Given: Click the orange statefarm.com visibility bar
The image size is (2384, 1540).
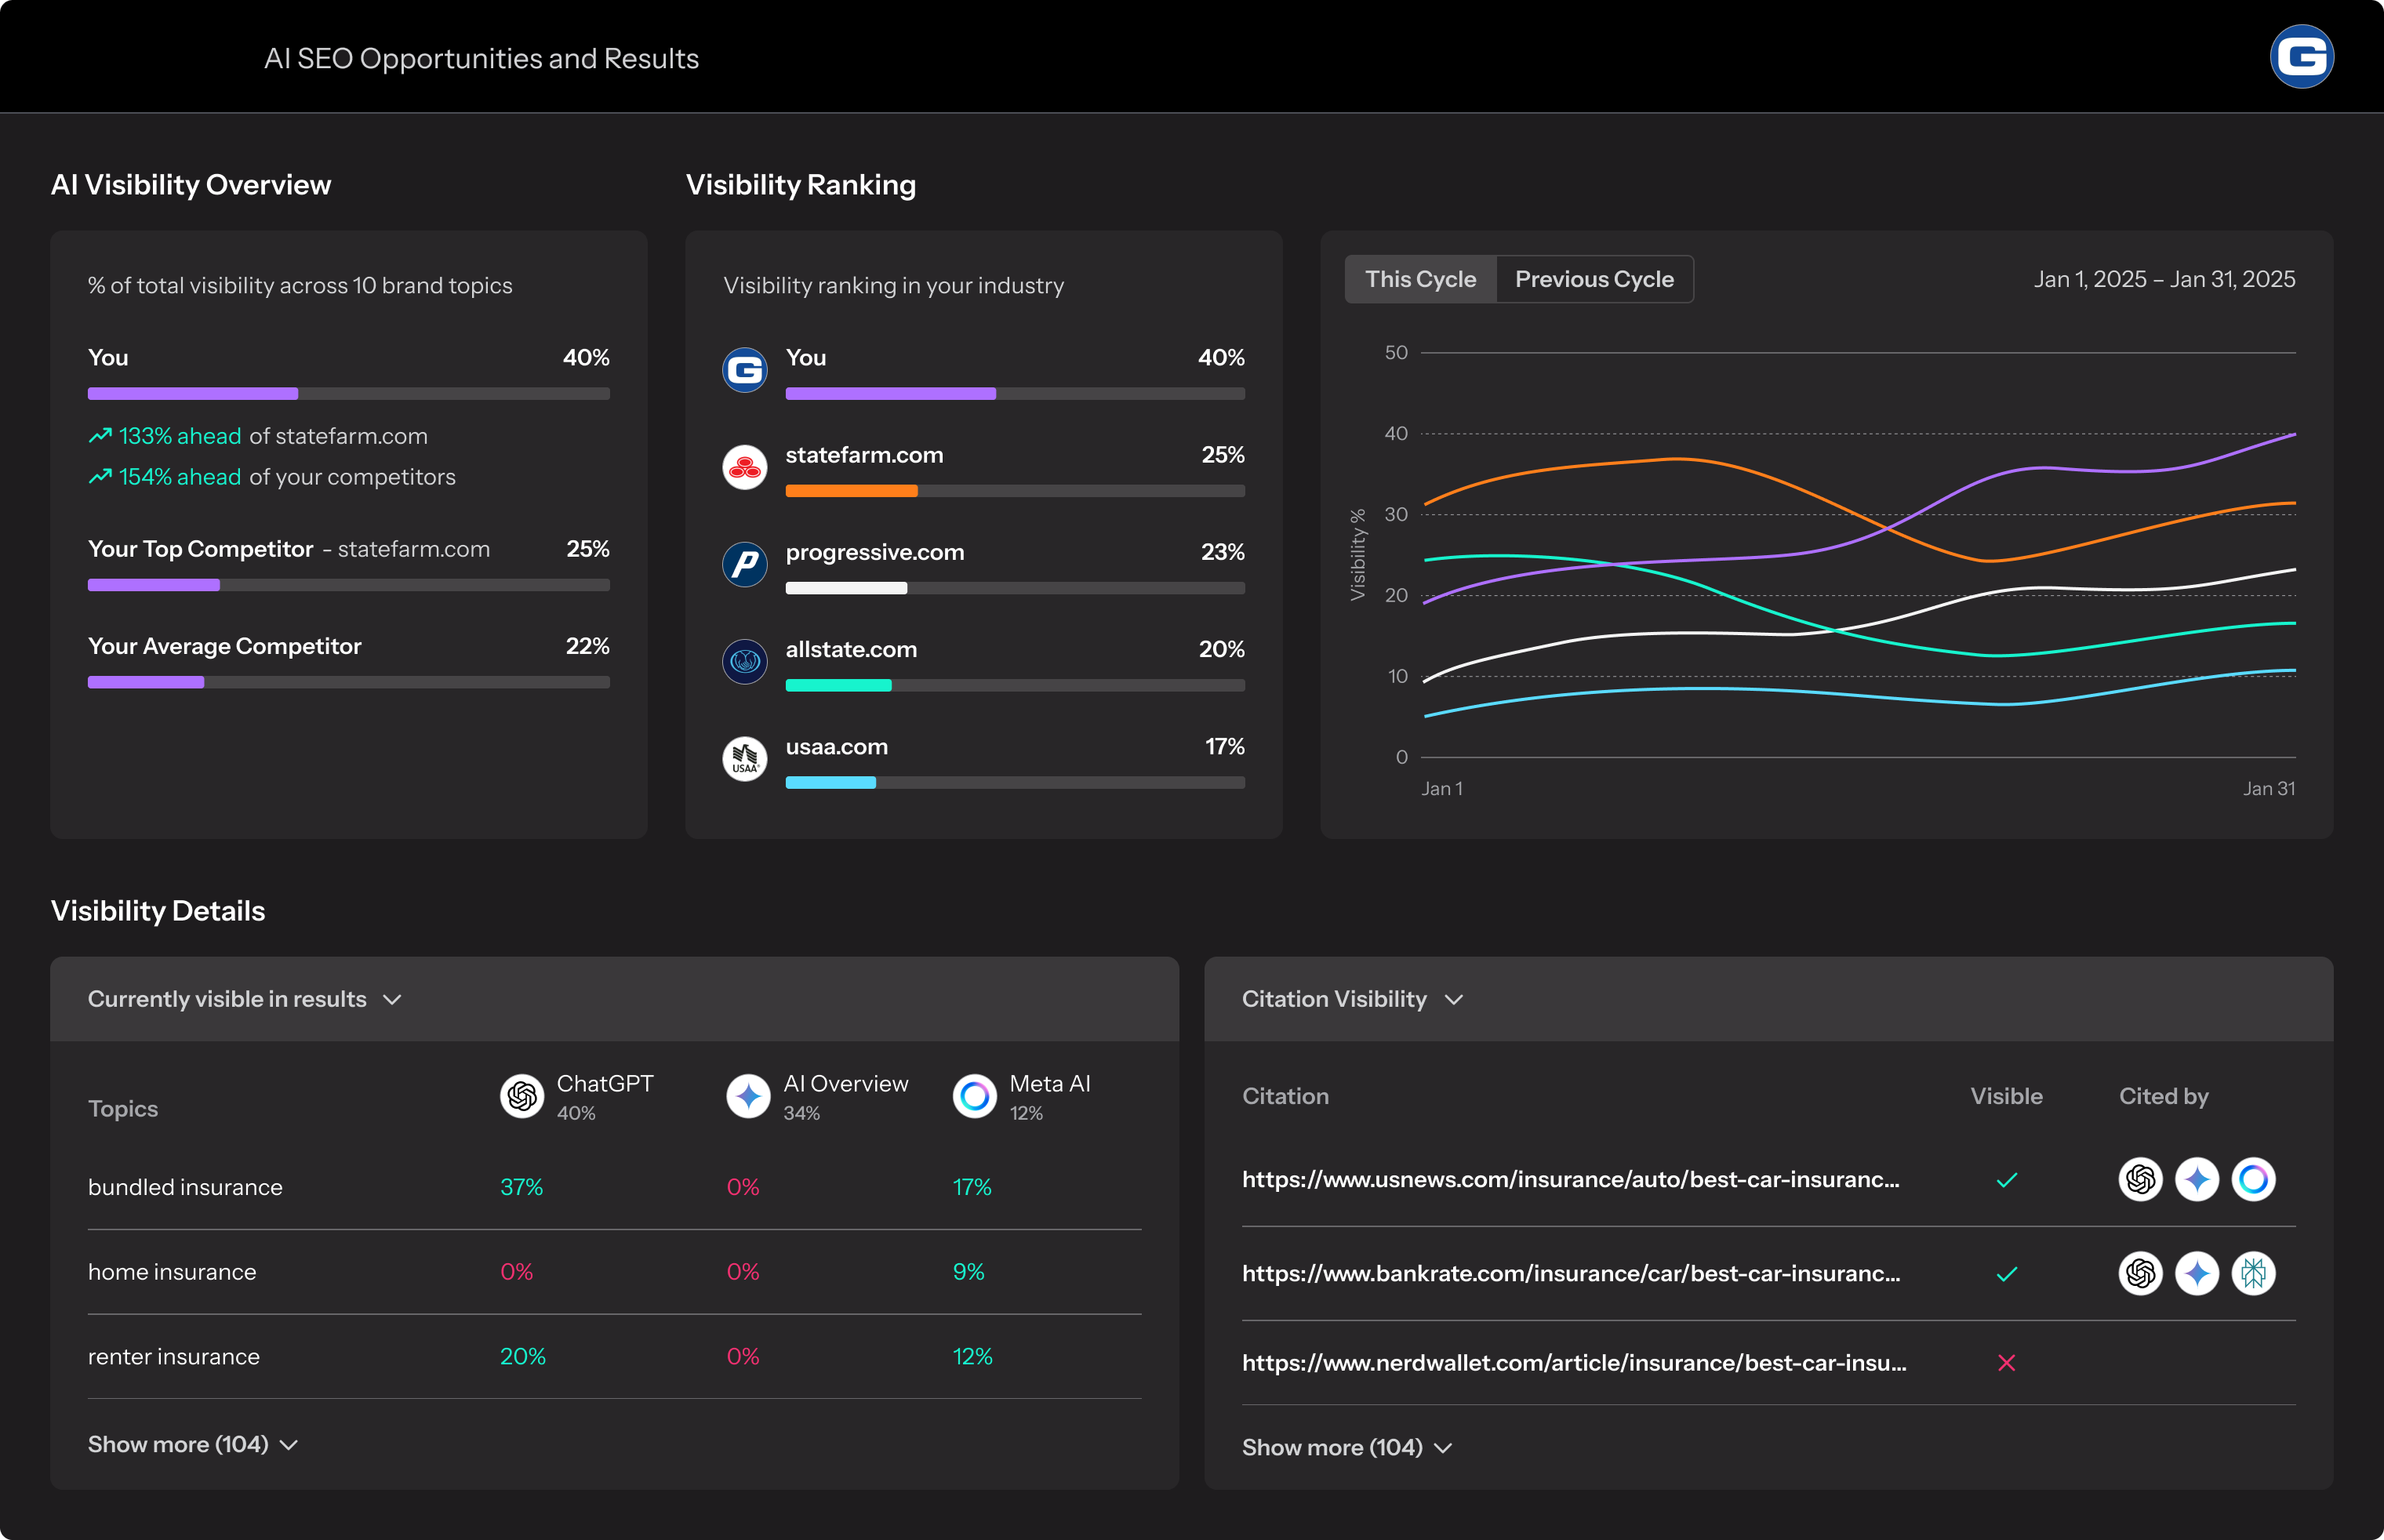Looking at the screenshot, I should click(851, 491).
